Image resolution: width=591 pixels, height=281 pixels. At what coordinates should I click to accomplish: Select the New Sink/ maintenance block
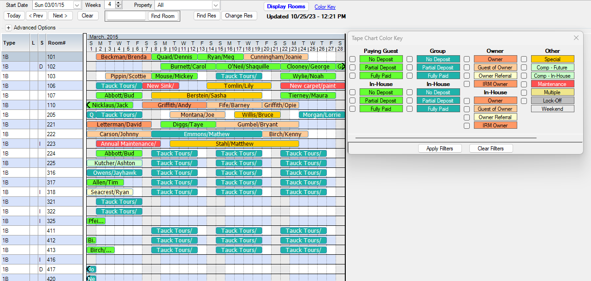160,86
